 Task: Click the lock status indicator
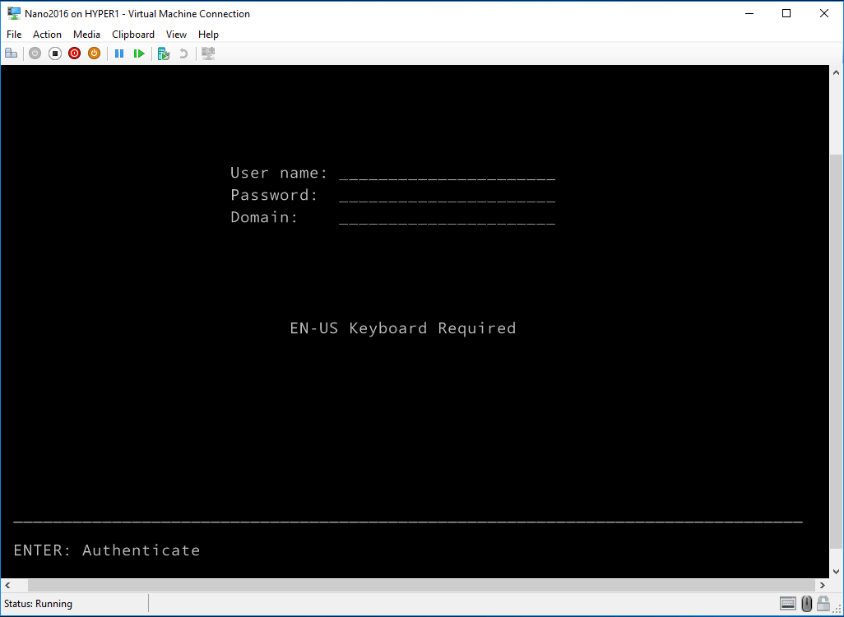click(x=823, y=603)
